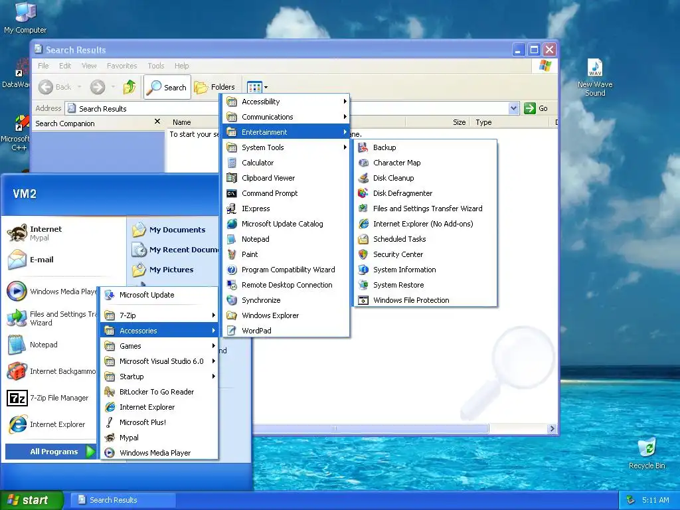Open Windows File Protection
The width and height of the screenshot is (680, 510).
[x=425, y=300]
